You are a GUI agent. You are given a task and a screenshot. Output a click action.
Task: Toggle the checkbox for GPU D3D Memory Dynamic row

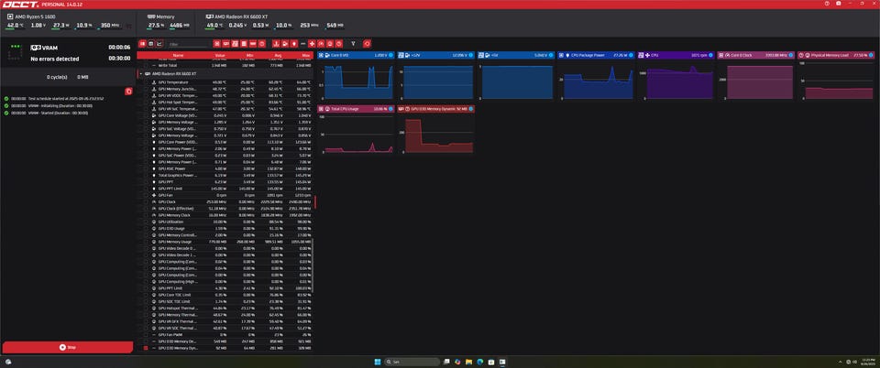coord(146,349)
